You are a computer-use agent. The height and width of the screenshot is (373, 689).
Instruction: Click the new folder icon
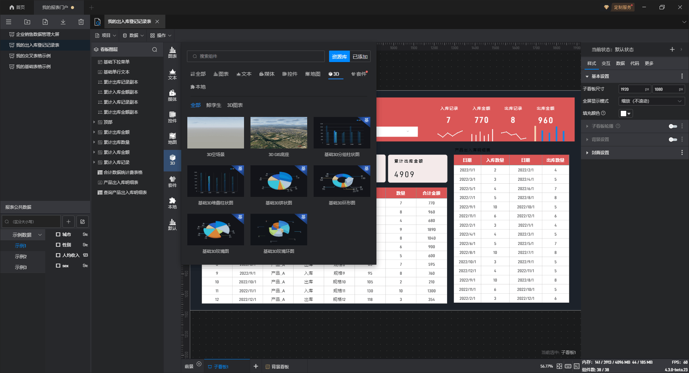click(27, 22)
